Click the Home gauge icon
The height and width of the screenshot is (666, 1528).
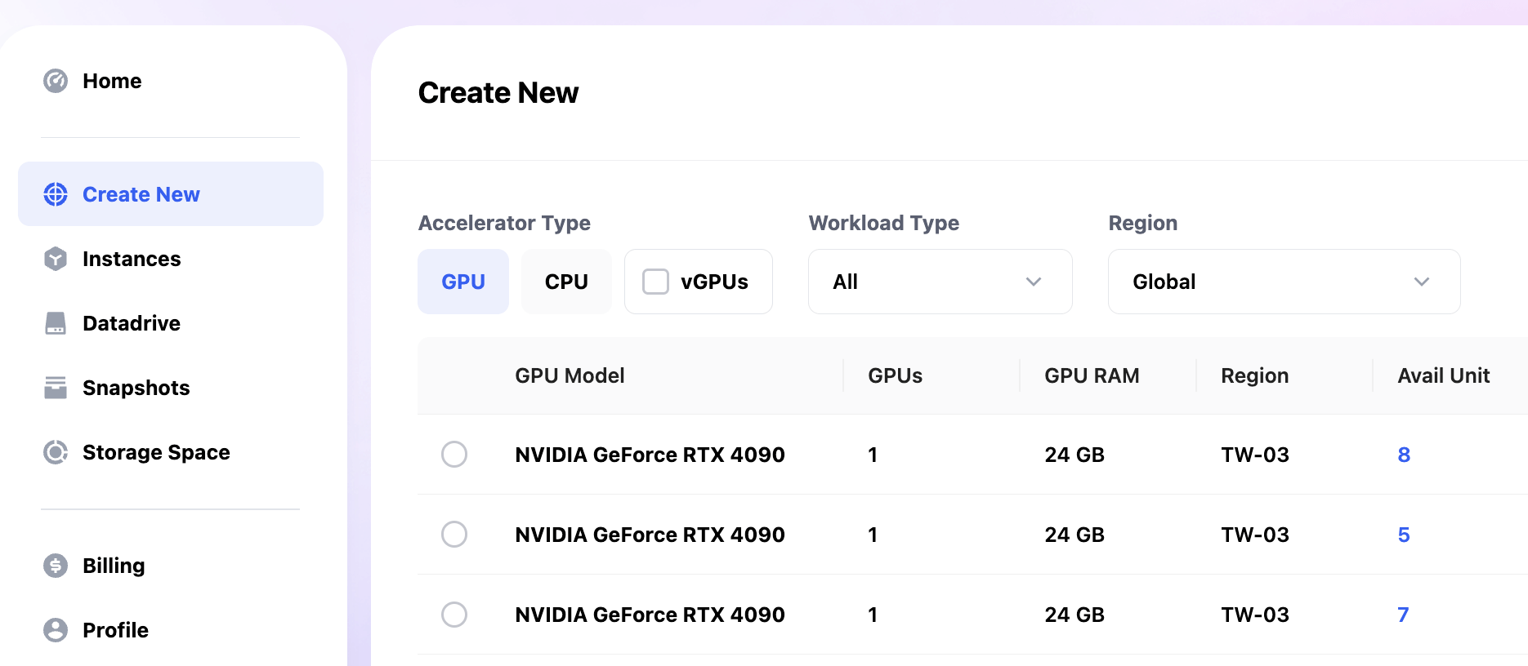tap(56, 81)
